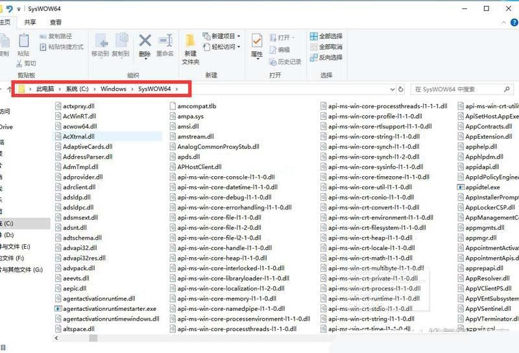
Task: Click the Edit button in ribbon
Action: 280,50
